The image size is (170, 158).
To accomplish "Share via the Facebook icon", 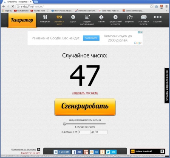I will coord(74,152).
